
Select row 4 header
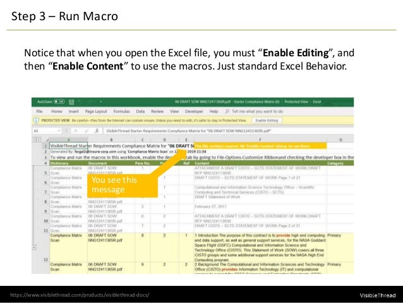45,163
